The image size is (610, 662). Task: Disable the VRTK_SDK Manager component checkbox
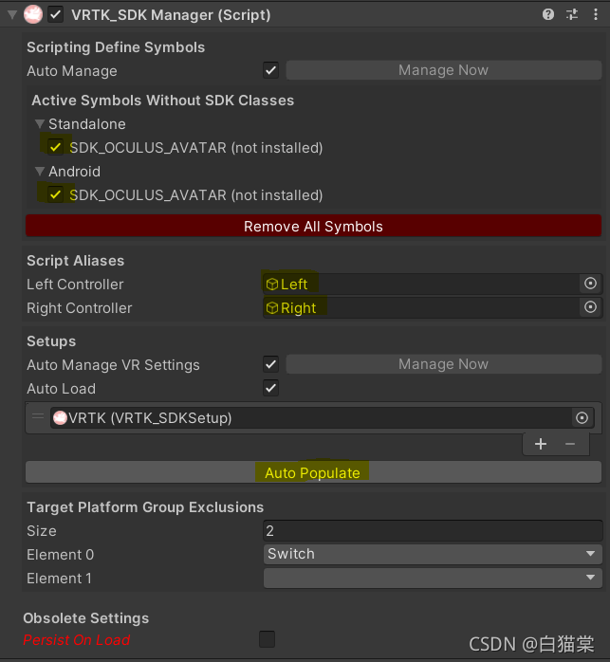[x=56, y=15]
